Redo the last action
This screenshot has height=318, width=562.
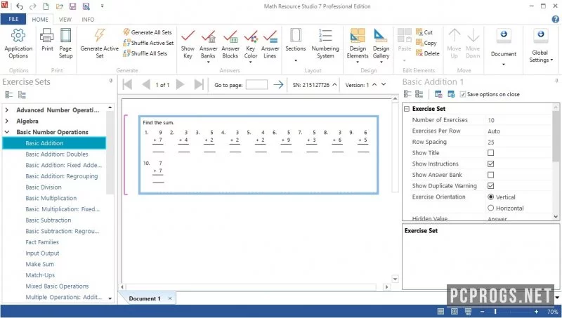pos(32,6)
